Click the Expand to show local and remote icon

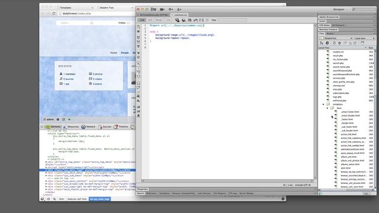[x=362, y=43]
